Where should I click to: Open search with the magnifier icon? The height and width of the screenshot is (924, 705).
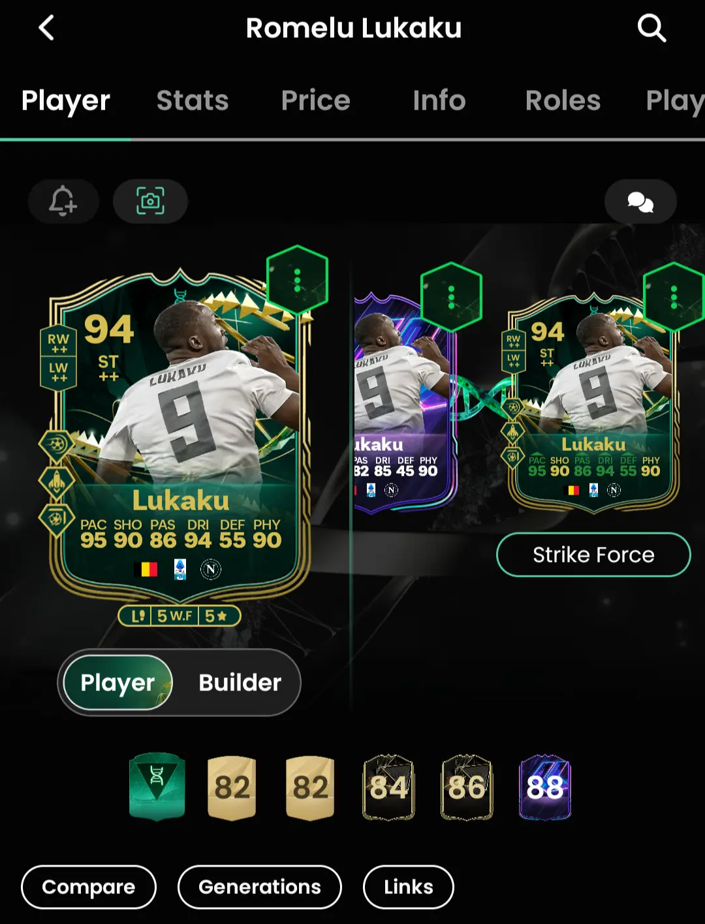pyautogui.click(x=651, y=28)
